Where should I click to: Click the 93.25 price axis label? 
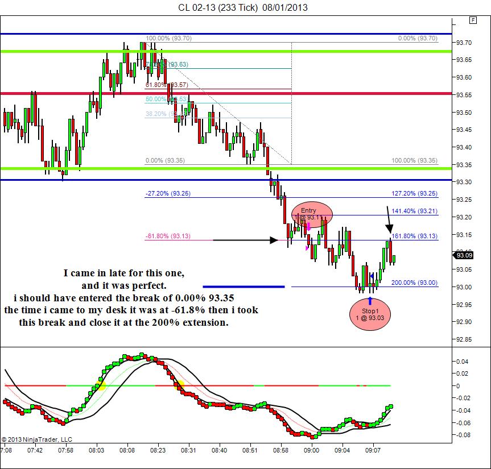tap(464, 200)
